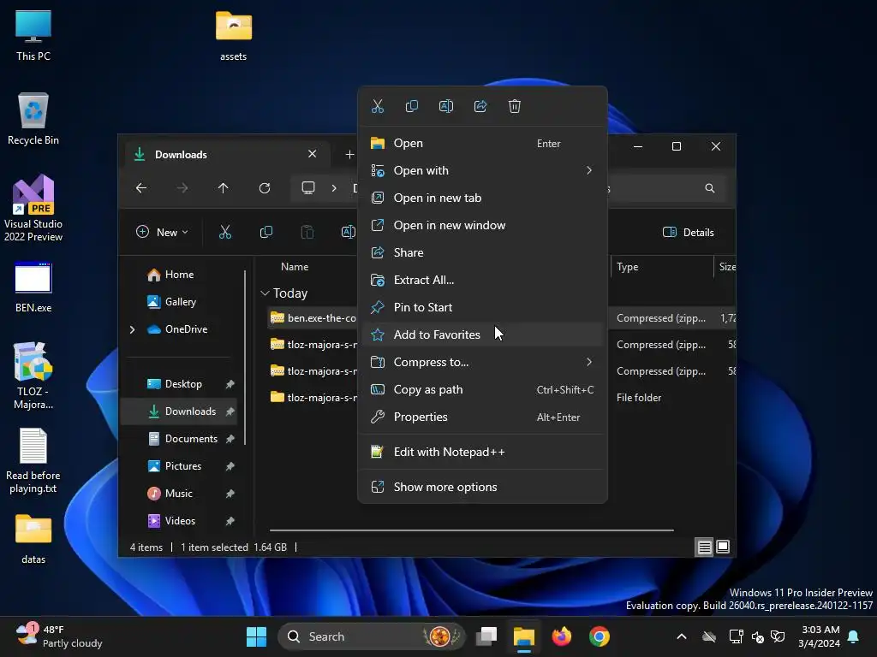Select Visual Studio 2022 Preview shortcut
Viewport: 877px width, 657px height.
(33, 208)
